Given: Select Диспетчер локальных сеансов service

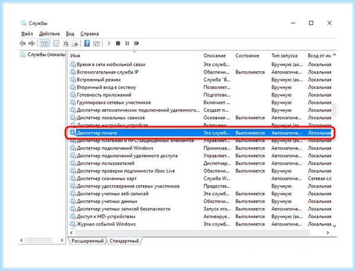Looking at the screenshot, I should [x=201, y=118].
